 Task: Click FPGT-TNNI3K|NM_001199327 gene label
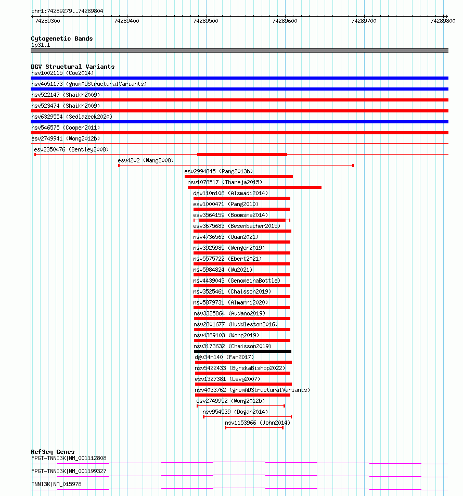tap(69, 471)
